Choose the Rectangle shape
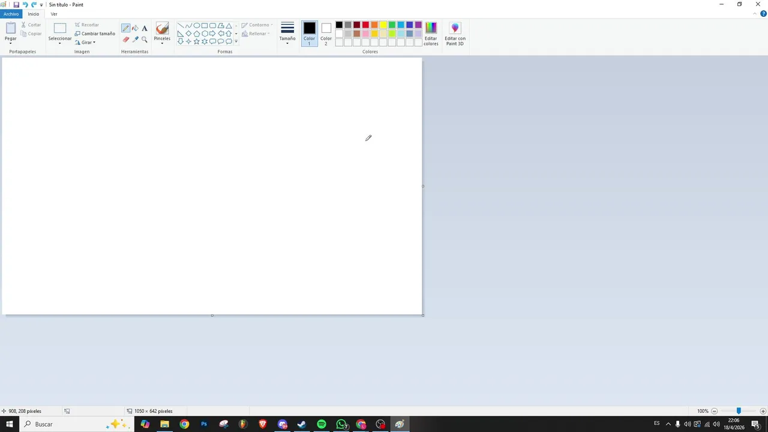The width and height of the screenshot is (768, 432). 205,25
